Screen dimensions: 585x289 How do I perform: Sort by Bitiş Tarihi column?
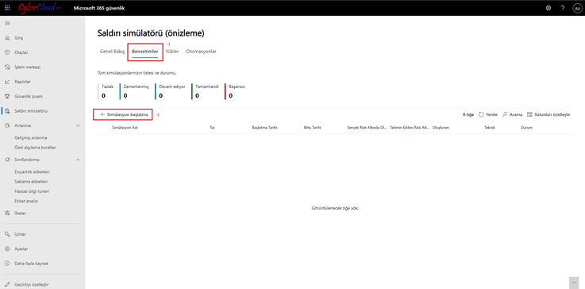pos(313,127)
